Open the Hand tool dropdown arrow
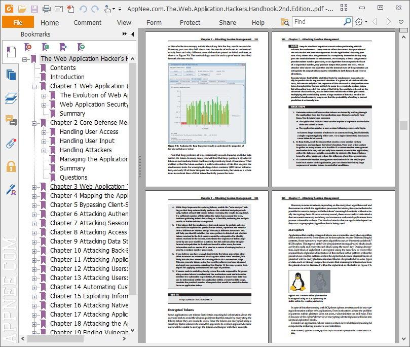The width and height of the screenshot is (410, 347). [x=114, y=9]
